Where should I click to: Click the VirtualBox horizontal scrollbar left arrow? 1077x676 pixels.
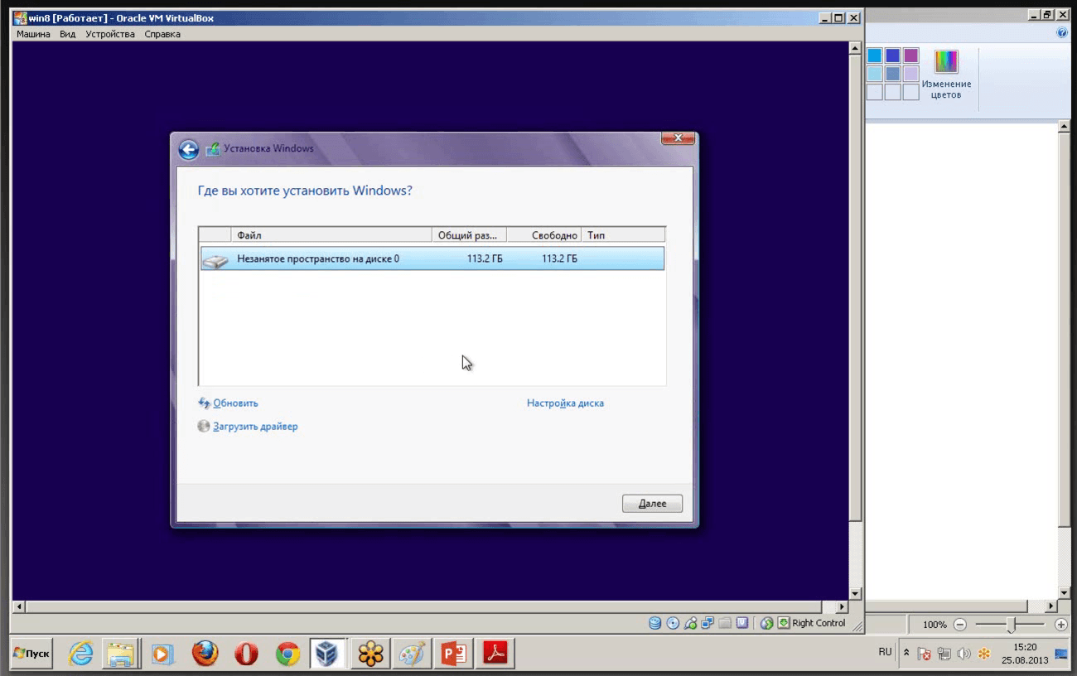click(x=19, y=607)
